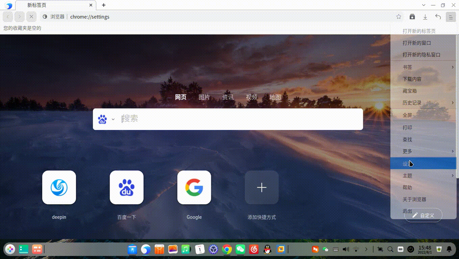Click the stop loading X icon
This screenshot has height=259, width=459.
[x=31, y=17]
